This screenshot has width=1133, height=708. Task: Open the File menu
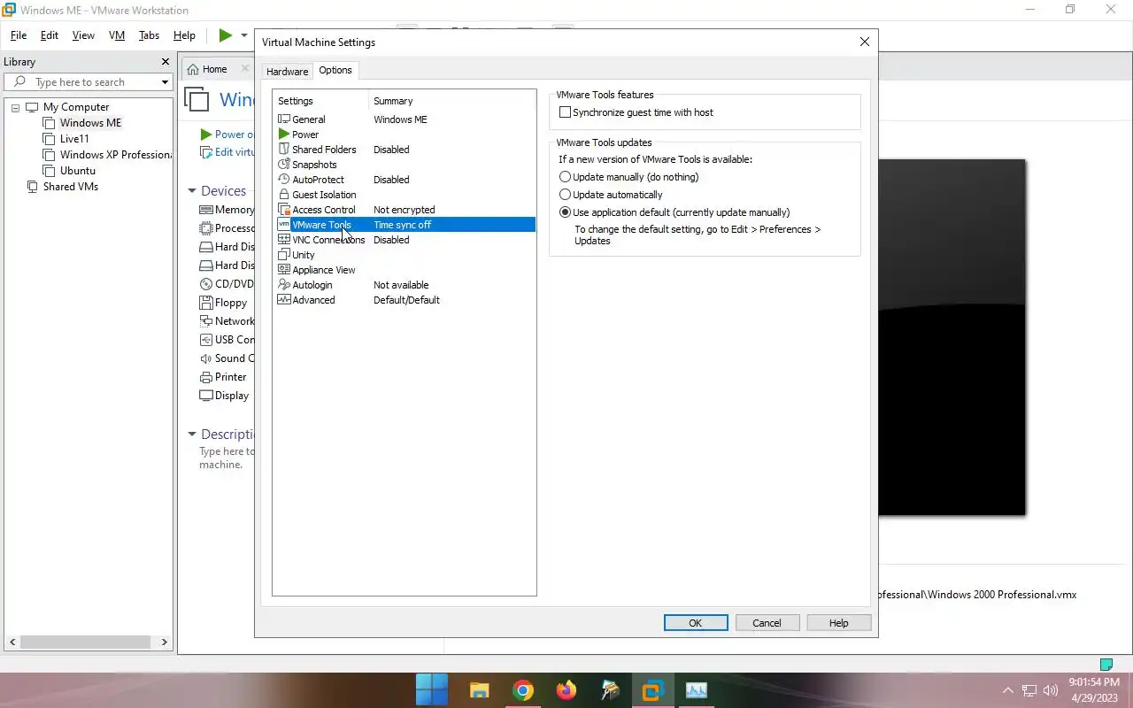coord(19,35)
